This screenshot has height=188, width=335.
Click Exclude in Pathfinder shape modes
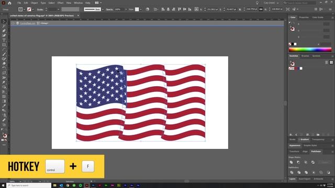[313, 162]
